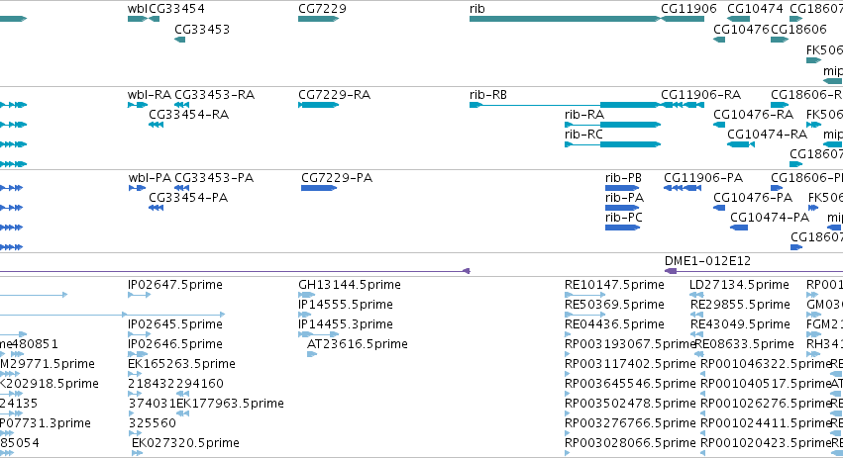Select the CG10476-RA transcript label
The height and width of the screenshot is (458, 843).
[753, 115]
